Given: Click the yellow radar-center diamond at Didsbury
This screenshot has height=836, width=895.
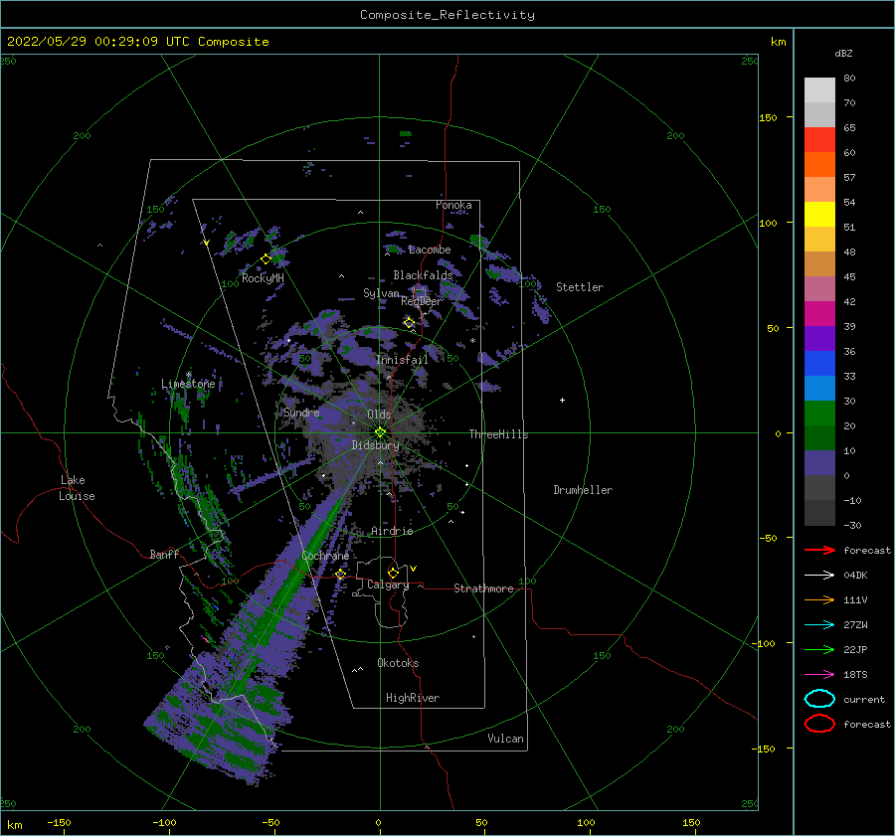Looking at the screenshot, I should click(x=380, y=432).
